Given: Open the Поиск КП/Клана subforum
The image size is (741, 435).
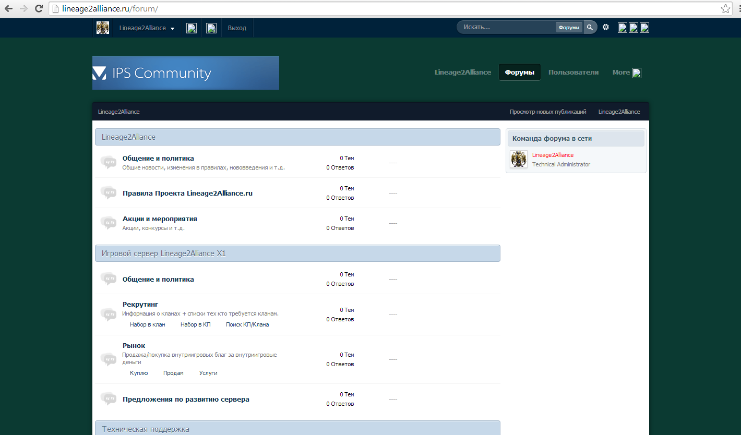Looking at the screenshot, I should pos(247,324).
